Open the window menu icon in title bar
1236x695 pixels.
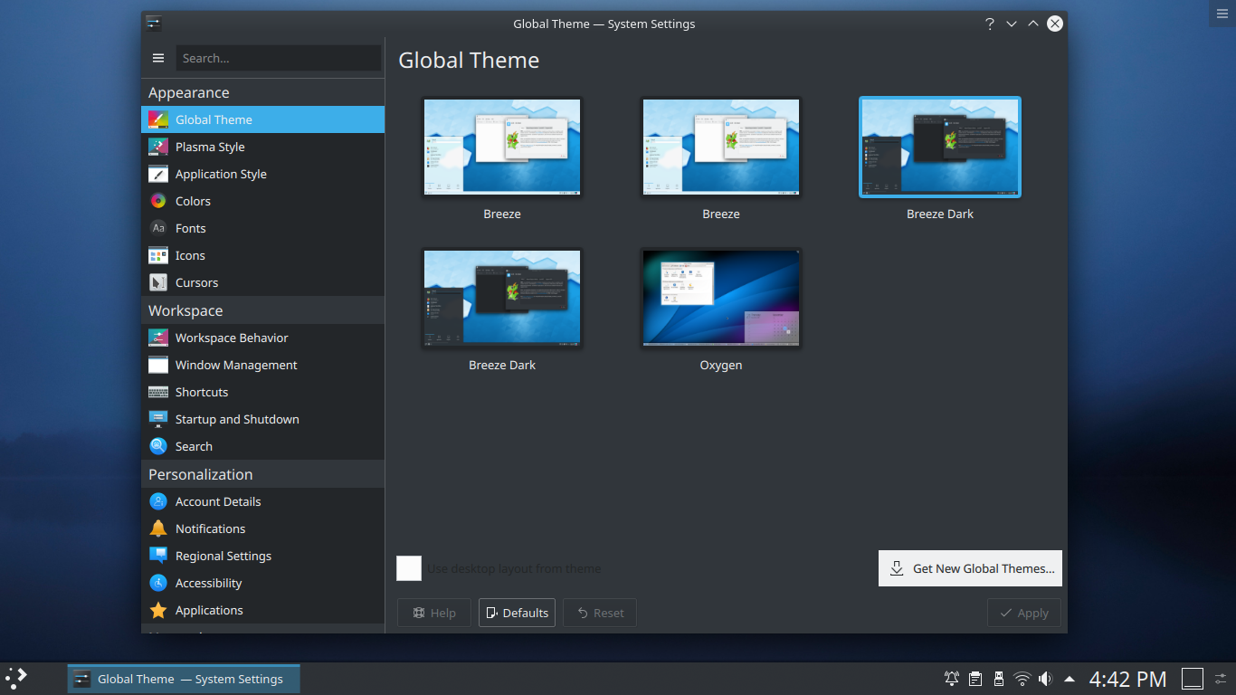pos(154,24)
